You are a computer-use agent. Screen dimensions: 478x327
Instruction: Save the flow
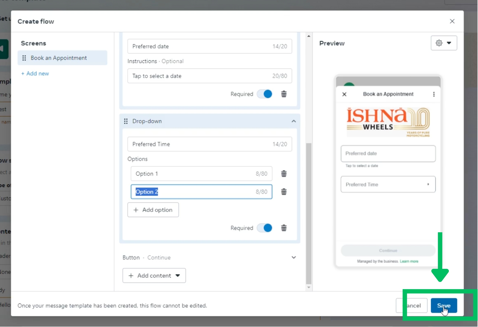pos(443,305)
